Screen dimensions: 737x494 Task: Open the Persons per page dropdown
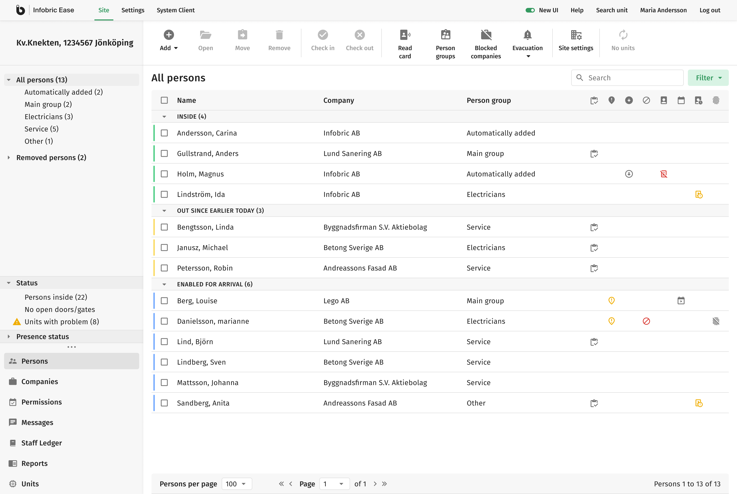point(236,484)
